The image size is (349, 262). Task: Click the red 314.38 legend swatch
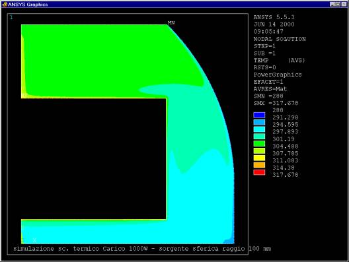tap(259, 172)
